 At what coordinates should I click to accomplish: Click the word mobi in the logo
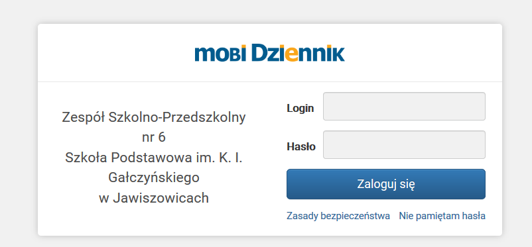220,54
